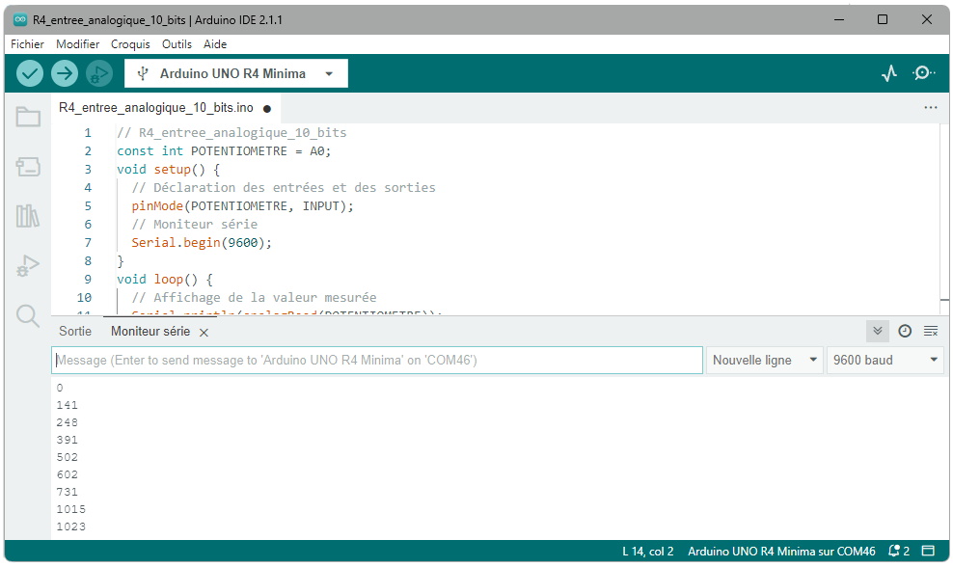Viewport: 953px width, 567px height.
Task: Click the unsaved dot on the editor tab
Action: point(267,109)
